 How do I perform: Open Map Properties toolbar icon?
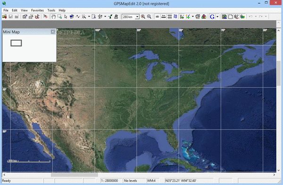click(25, 17)
